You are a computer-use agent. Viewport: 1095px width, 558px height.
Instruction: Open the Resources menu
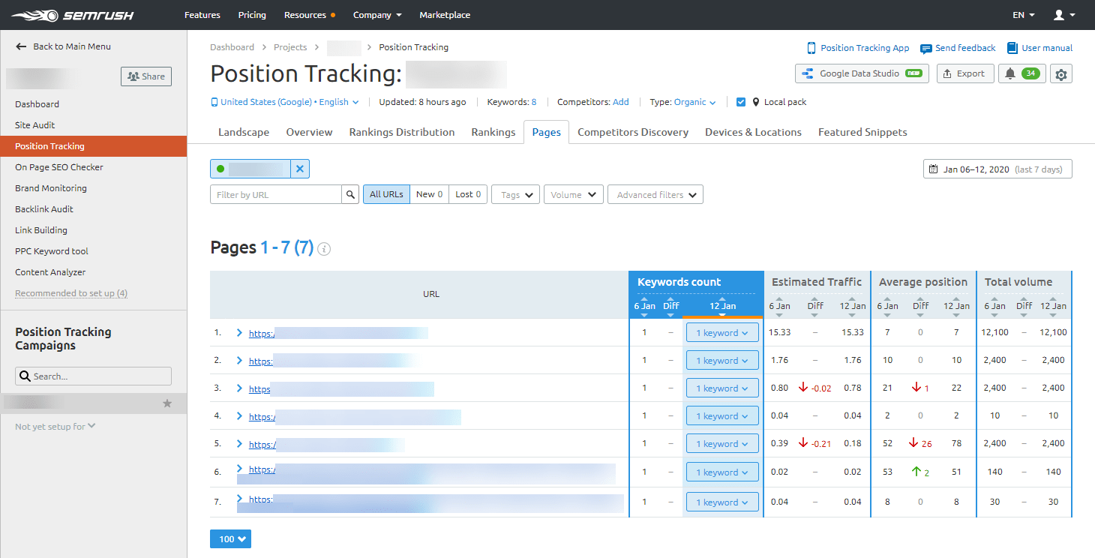pyautogui.click(x=306, y=14)
